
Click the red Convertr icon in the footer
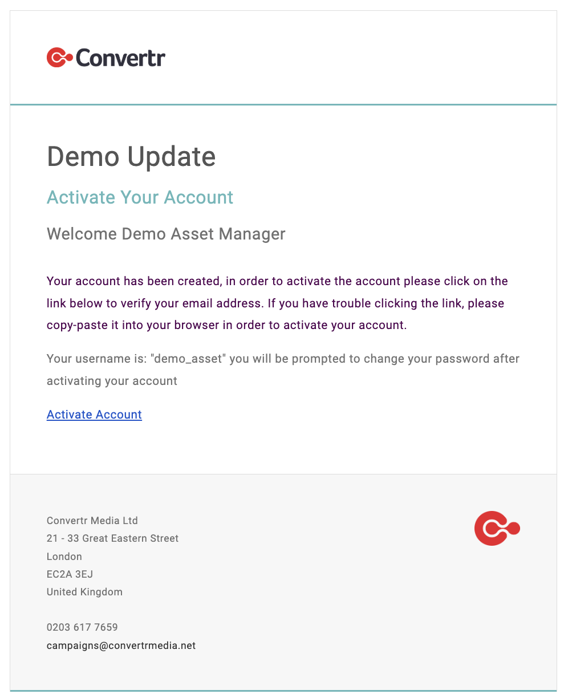click(x=497, y=529)
